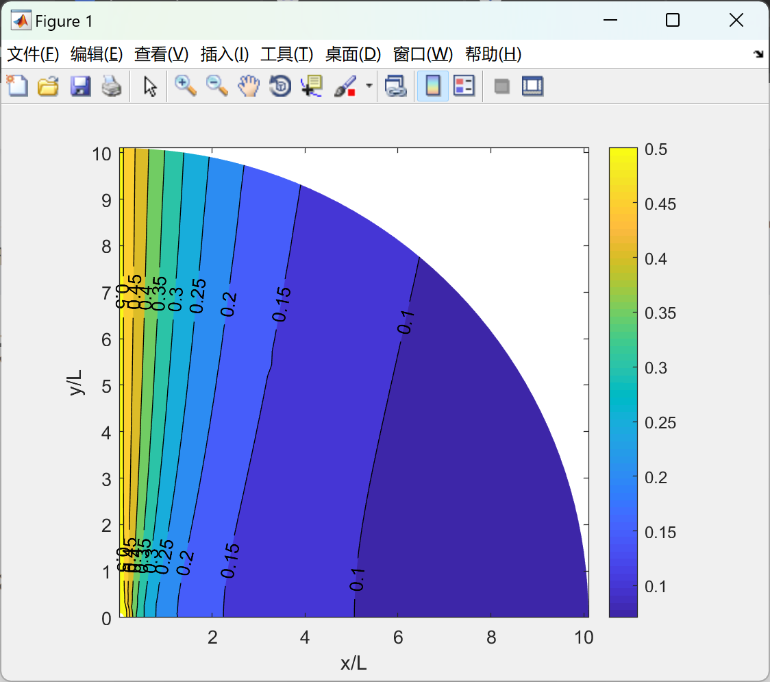
Task: Open the 工具(T) menu
Action: 287,54
